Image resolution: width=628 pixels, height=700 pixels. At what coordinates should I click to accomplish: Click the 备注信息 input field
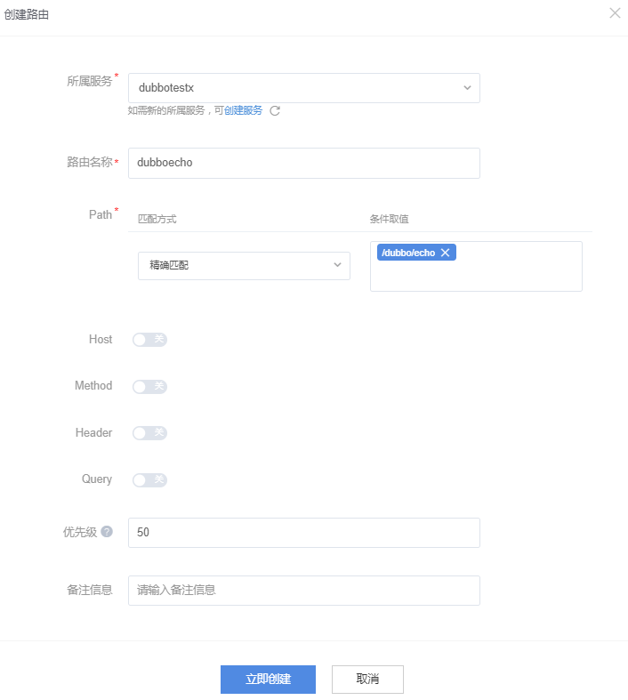click(303, 591)
